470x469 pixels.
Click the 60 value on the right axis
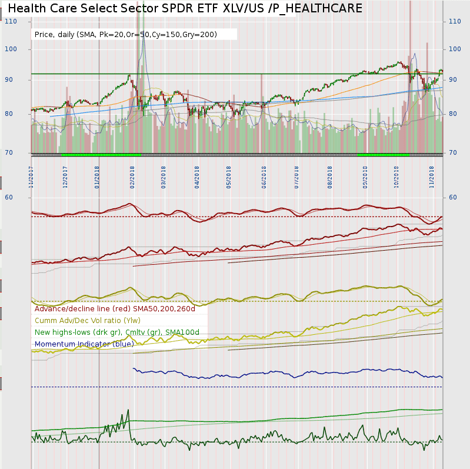(452, 197)
